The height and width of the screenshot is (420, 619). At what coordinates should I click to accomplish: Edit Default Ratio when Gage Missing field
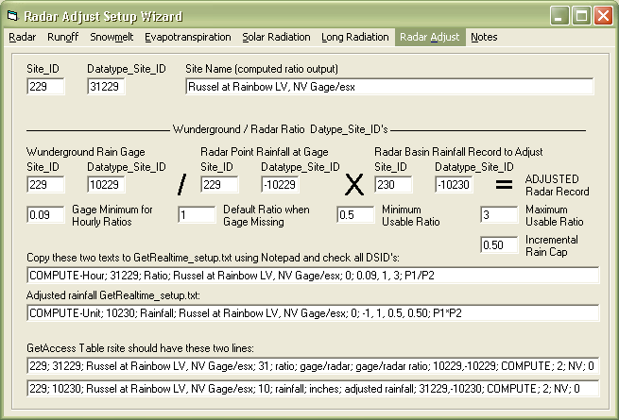click(x=196, y=215)
